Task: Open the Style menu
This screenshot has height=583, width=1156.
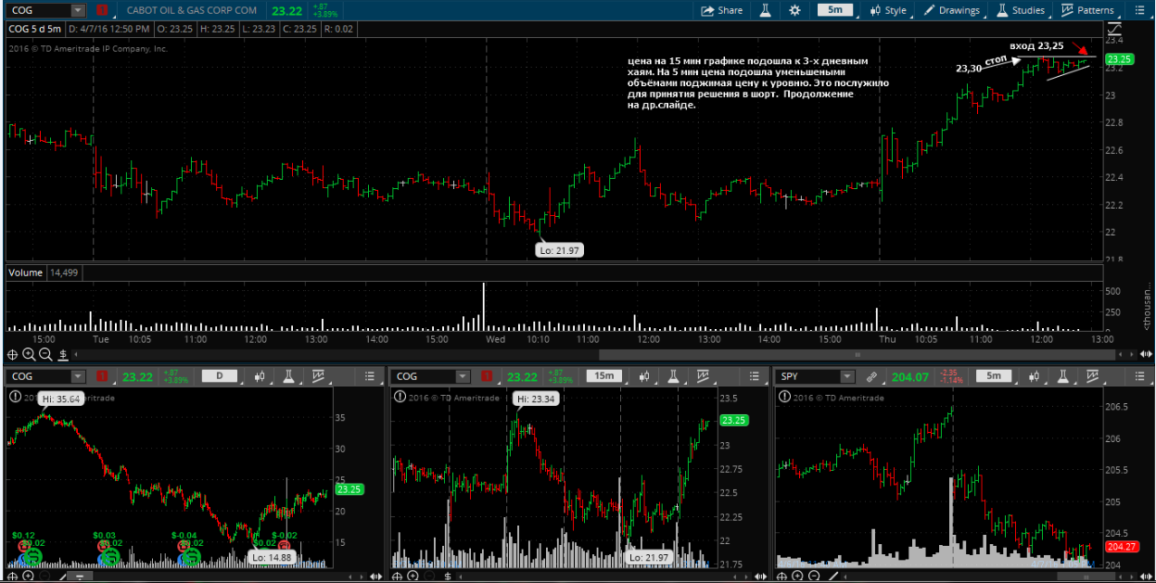Action: coord(888,10)
